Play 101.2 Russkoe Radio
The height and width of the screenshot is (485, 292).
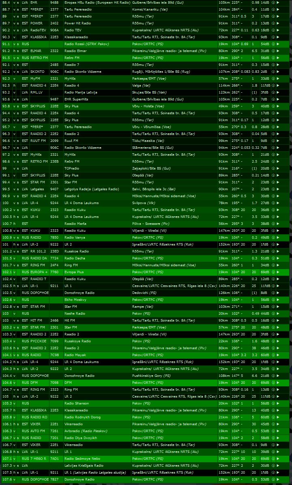coord(278,252)
